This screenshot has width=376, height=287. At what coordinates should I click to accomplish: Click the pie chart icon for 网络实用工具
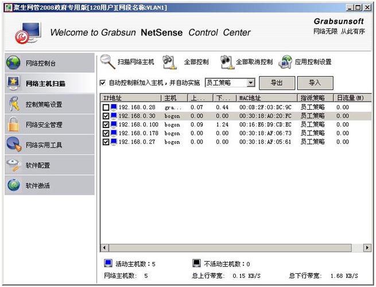[x=14, y=144]
